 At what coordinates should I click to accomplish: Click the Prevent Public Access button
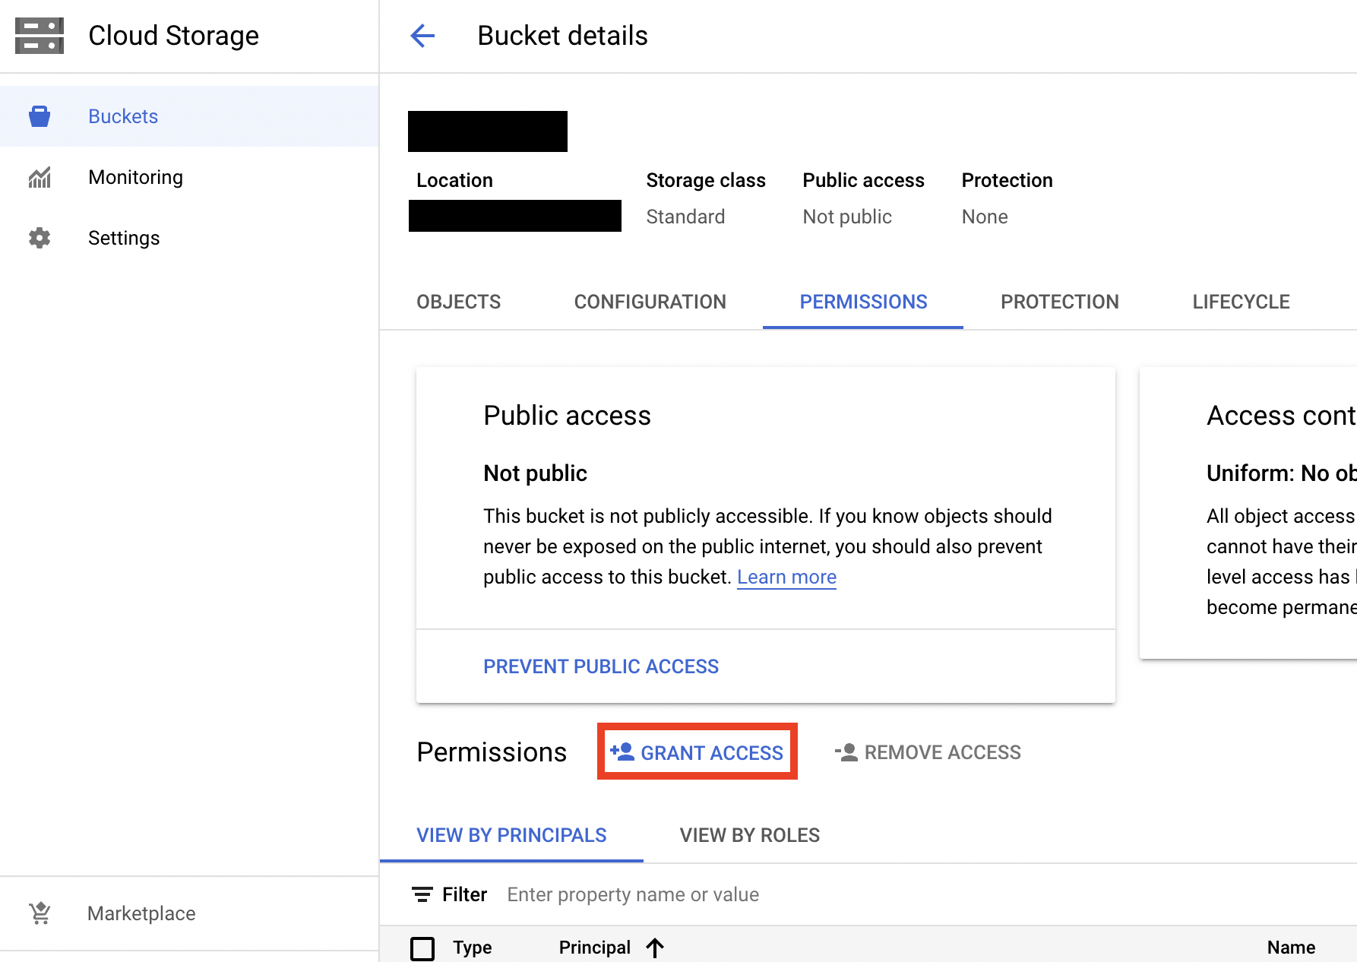tap(601, 666)
